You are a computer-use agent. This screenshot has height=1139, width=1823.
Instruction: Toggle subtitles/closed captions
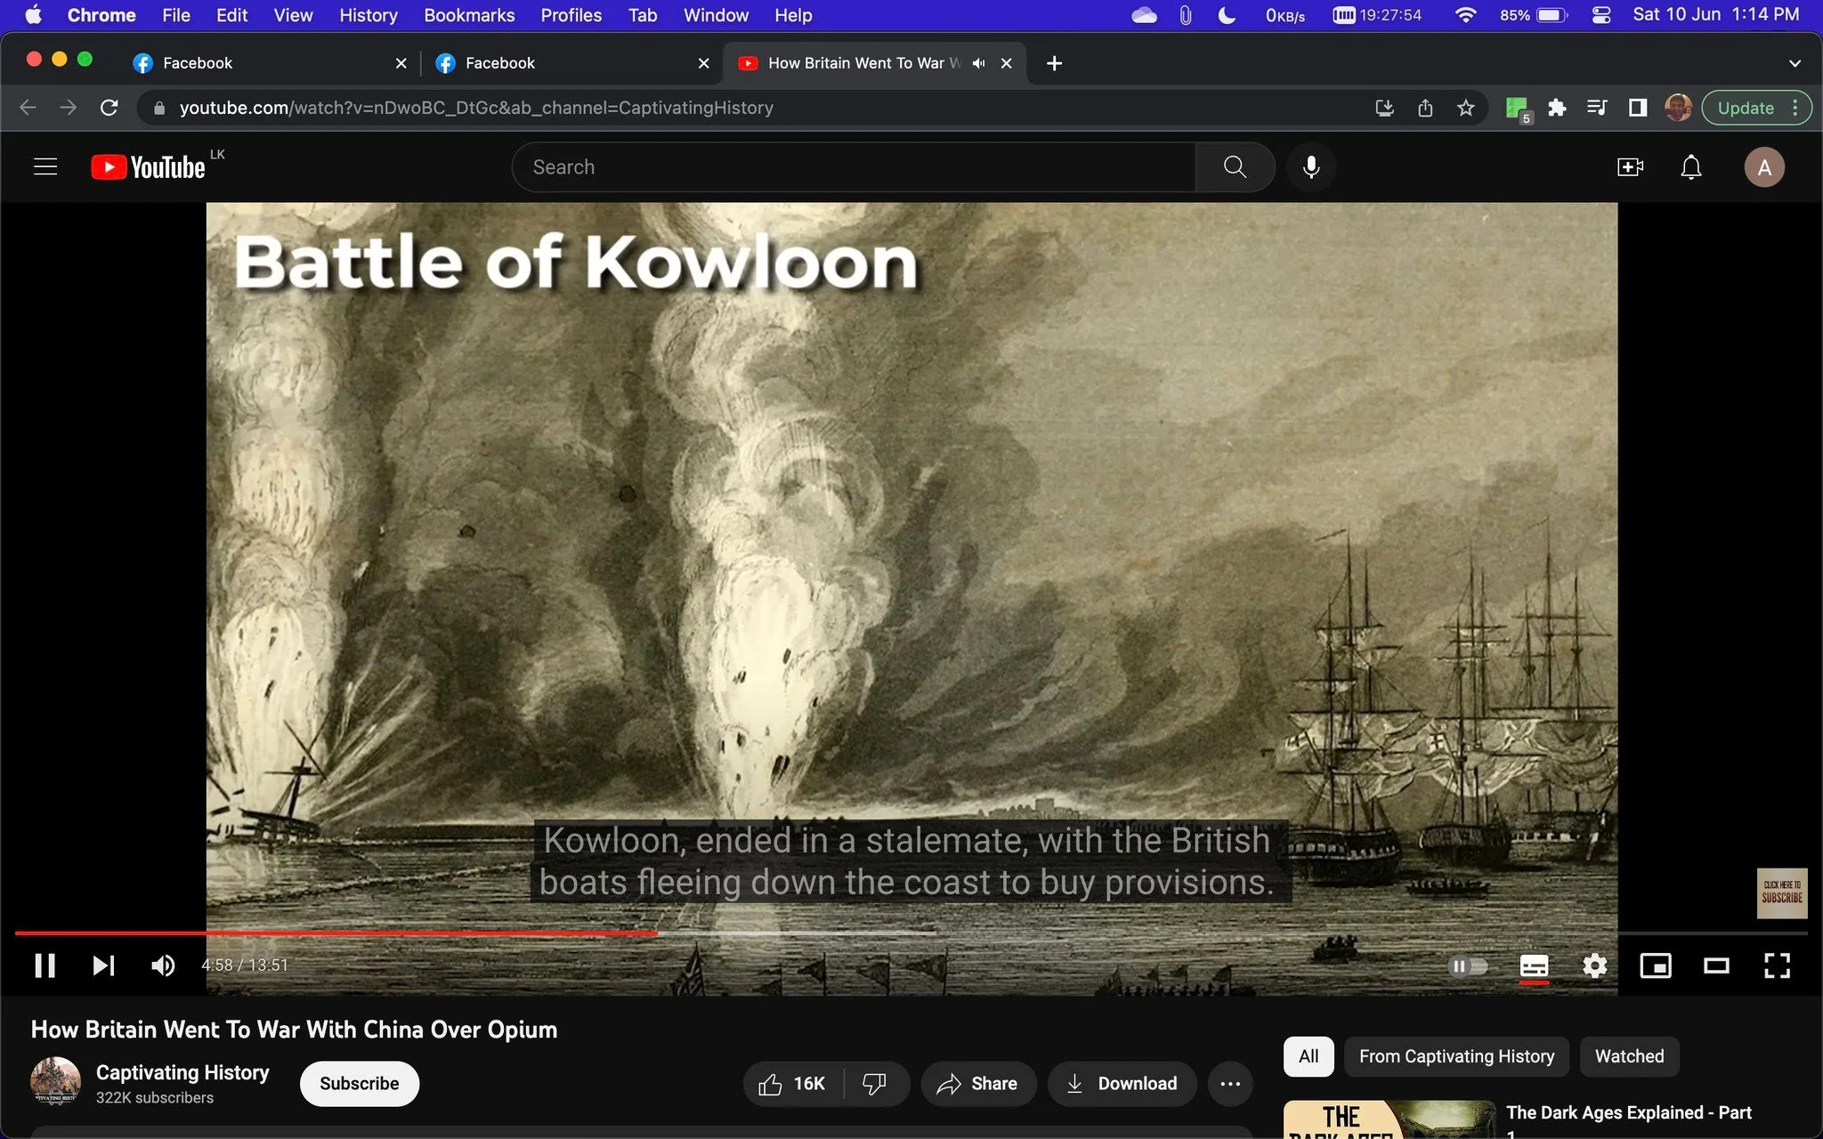pyautogui.click(x=1534, y=965)
